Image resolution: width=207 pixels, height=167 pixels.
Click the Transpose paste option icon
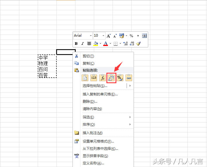[111, 78]
